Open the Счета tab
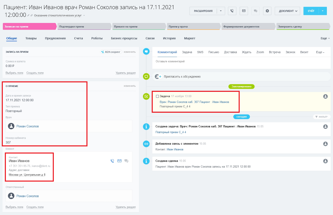Image resolution: width=333 pixels, height=215 pixels. point(79,38)
